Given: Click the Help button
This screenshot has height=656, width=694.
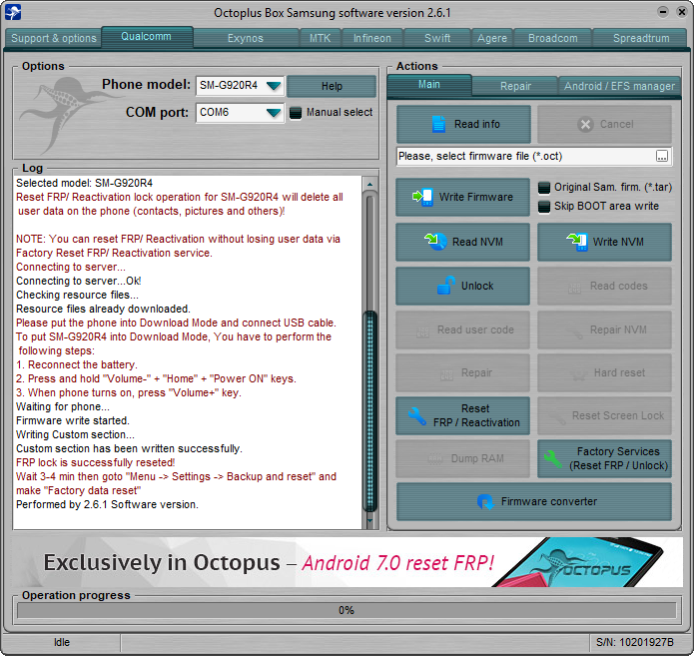Looking at the screenshot, I should pos(332,86).
